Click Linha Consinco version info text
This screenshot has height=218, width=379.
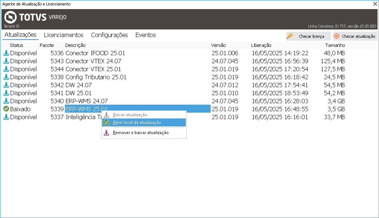[x=342, y=26]
